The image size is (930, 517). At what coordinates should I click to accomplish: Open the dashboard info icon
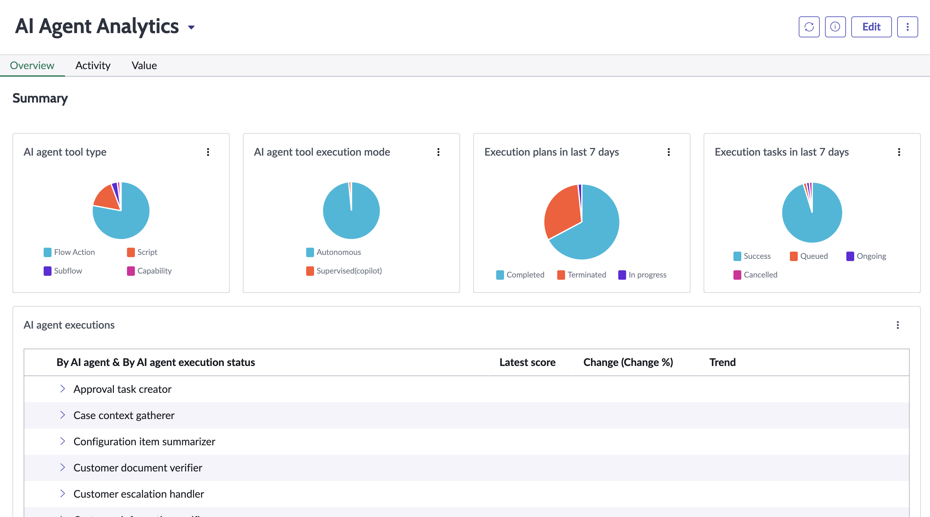click(x=835, y=27)
